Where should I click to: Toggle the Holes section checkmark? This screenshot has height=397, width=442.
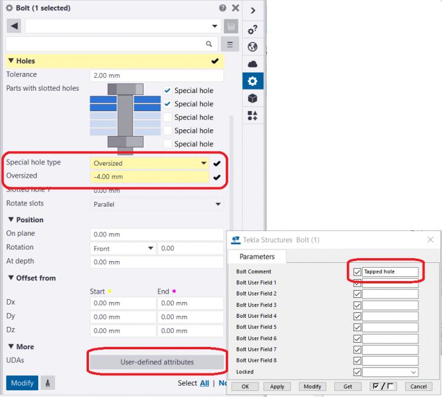click(x=215, y=61)
